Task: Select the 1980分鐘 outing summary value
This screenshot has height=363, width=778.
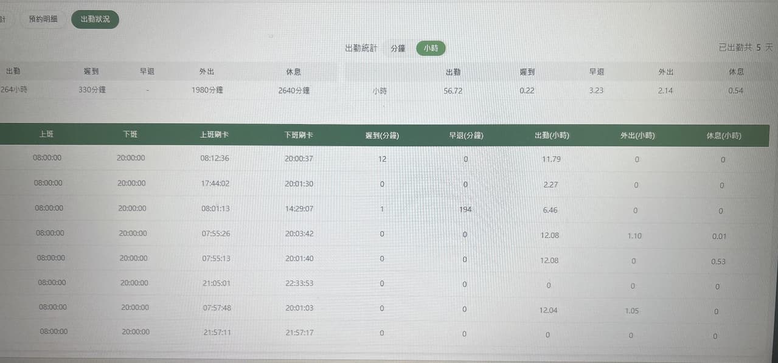Action: click(207, 90)
